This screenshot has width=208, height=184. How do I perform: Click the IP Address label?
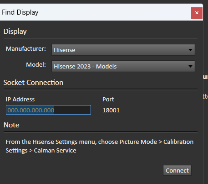point(20,100)
